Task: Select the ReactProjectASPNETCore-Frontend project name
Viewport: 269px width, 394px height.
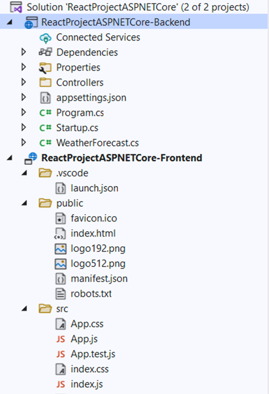Action: (x=121, y=158)
